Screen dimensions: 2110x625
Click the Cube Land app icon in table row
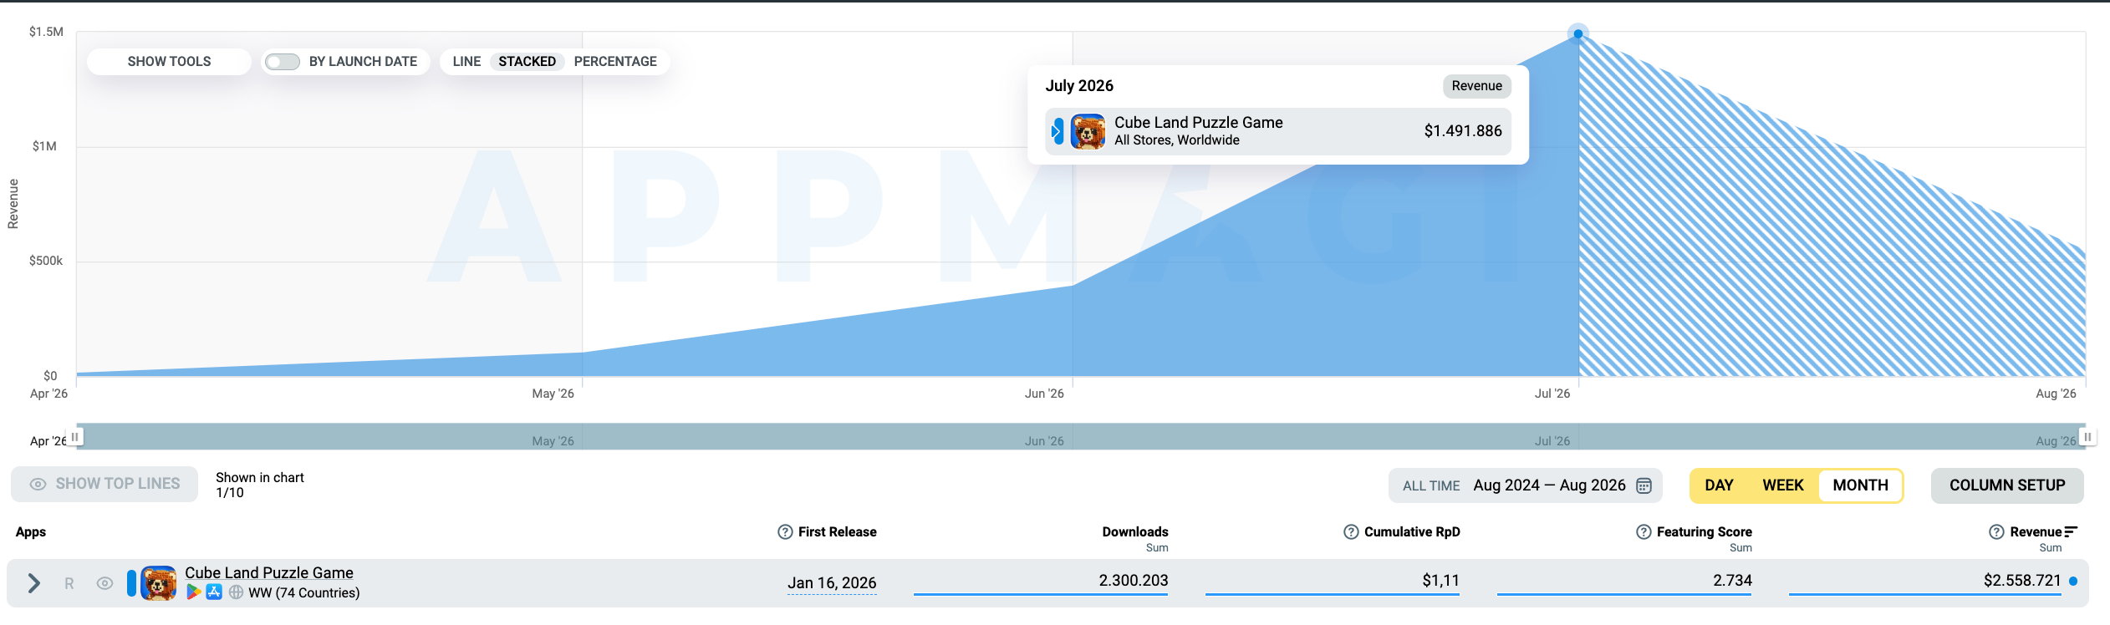158,583
